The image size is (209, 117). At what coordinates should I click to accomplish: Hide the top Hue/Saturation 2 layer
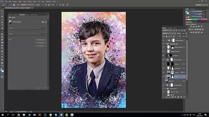tap(163, 40)
